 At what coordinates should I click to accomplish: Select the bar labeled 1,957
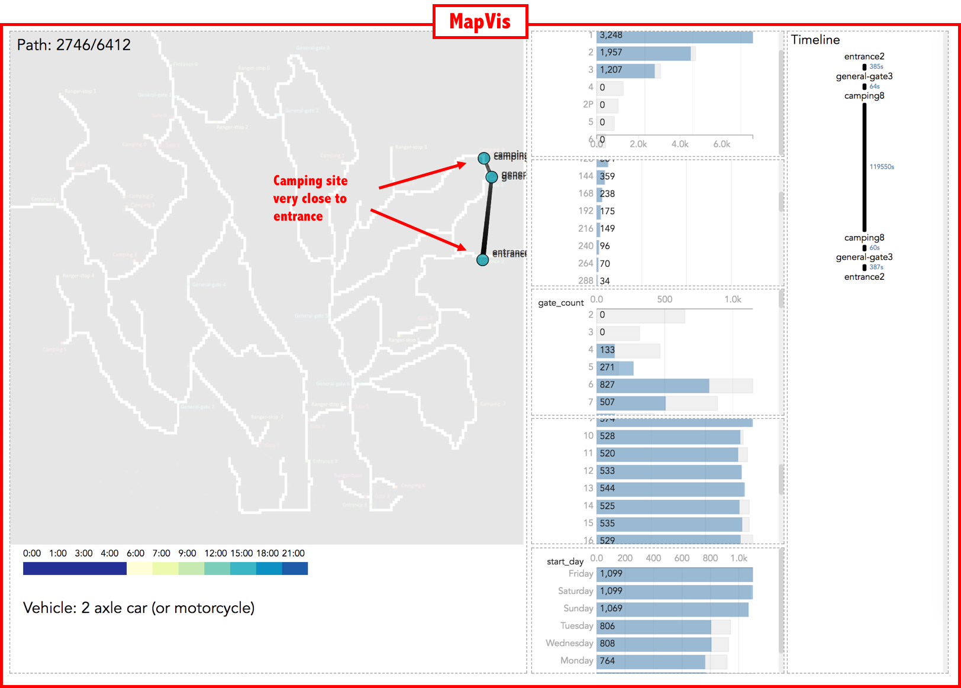click(x=643, y=53)
